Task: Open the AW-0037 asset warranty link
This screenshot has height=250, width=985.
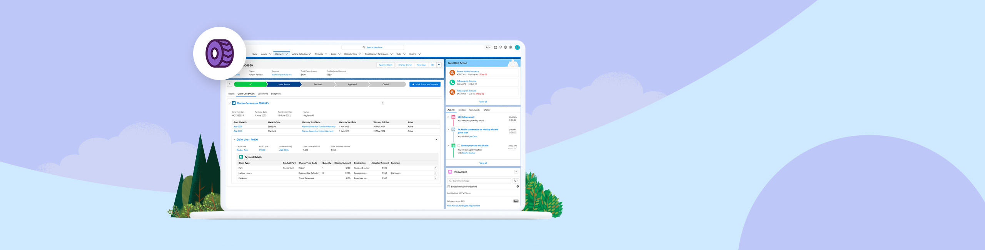Action: (238, 131)
